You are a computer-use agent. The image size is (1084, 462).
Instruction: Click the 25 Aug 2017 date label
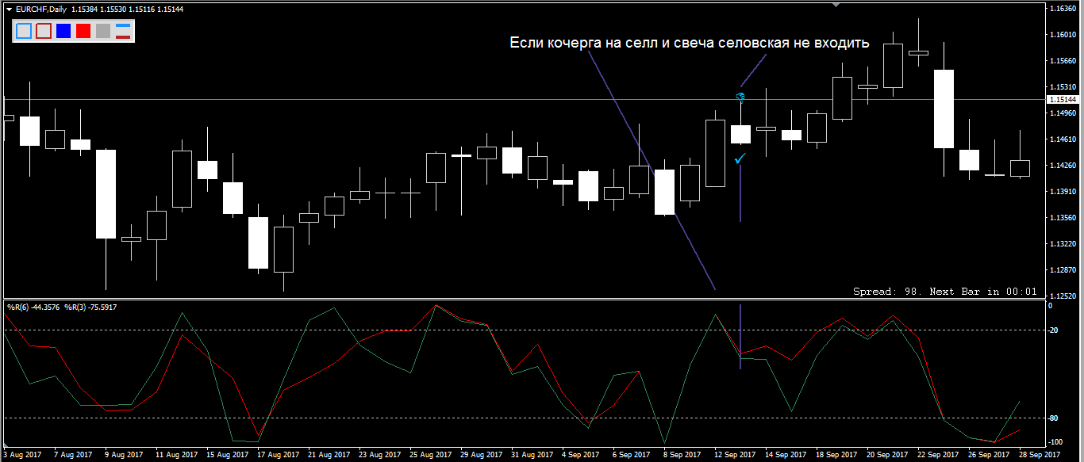pyautogui.click(x=430, y=455)
